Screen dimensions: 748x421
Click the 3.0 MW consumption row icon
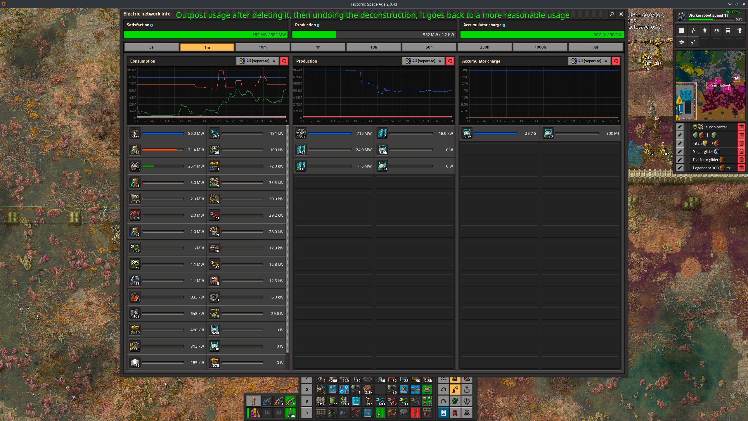tap(135, 182)
